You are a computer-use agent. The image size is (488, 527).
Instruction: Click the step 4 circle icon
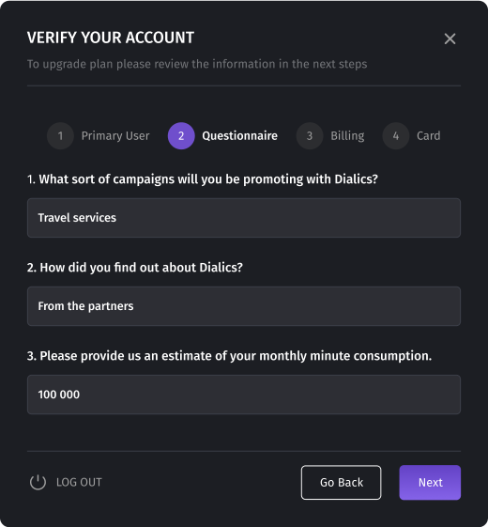click(x=396, y=136)
